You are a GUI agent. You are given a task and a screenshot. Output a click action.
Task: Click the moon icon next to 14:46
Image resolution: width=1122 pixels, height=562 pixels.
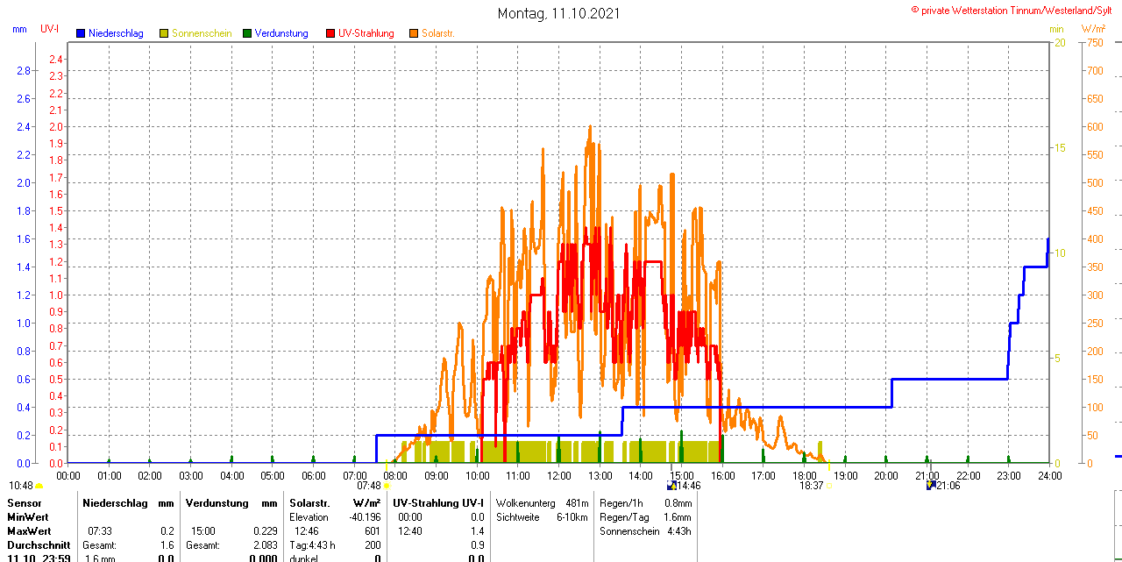pos(671,485)
